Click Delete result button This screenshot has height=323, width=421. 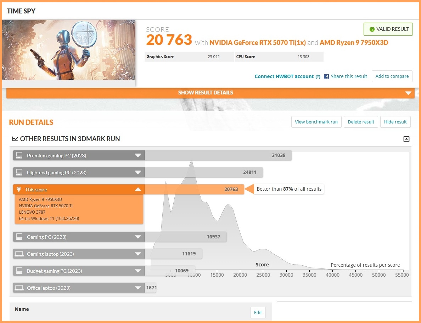click(x=361, y=122)
